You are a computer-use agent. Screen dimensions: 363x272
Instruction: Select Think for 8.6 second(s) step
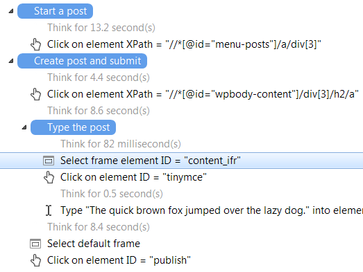tap(99, 111)
